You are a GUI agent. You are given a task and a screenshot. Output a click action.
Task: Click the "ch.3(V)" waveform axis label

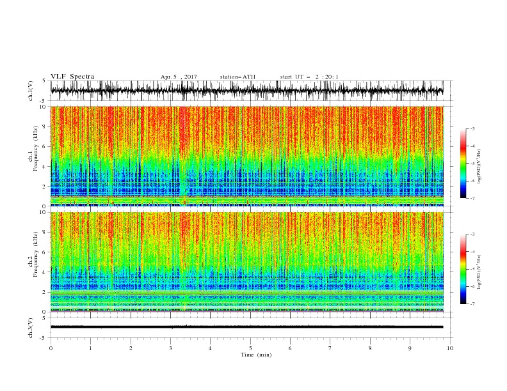tap(31, 328)
